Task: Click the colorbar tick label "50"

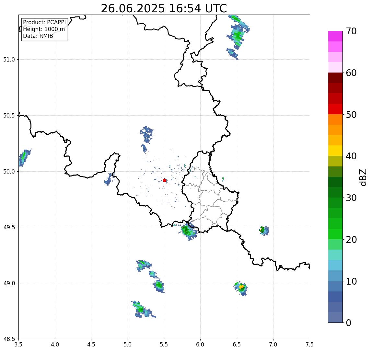Action: point(351,115)
